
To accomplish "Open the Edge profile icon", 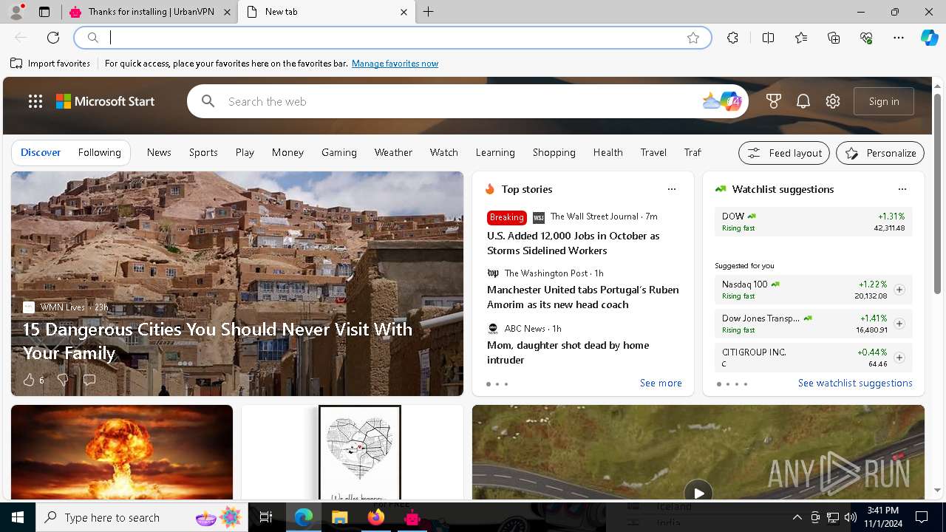I will pos(16,11).
